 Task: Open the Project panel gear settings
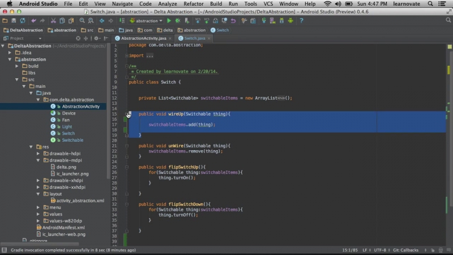97,38
